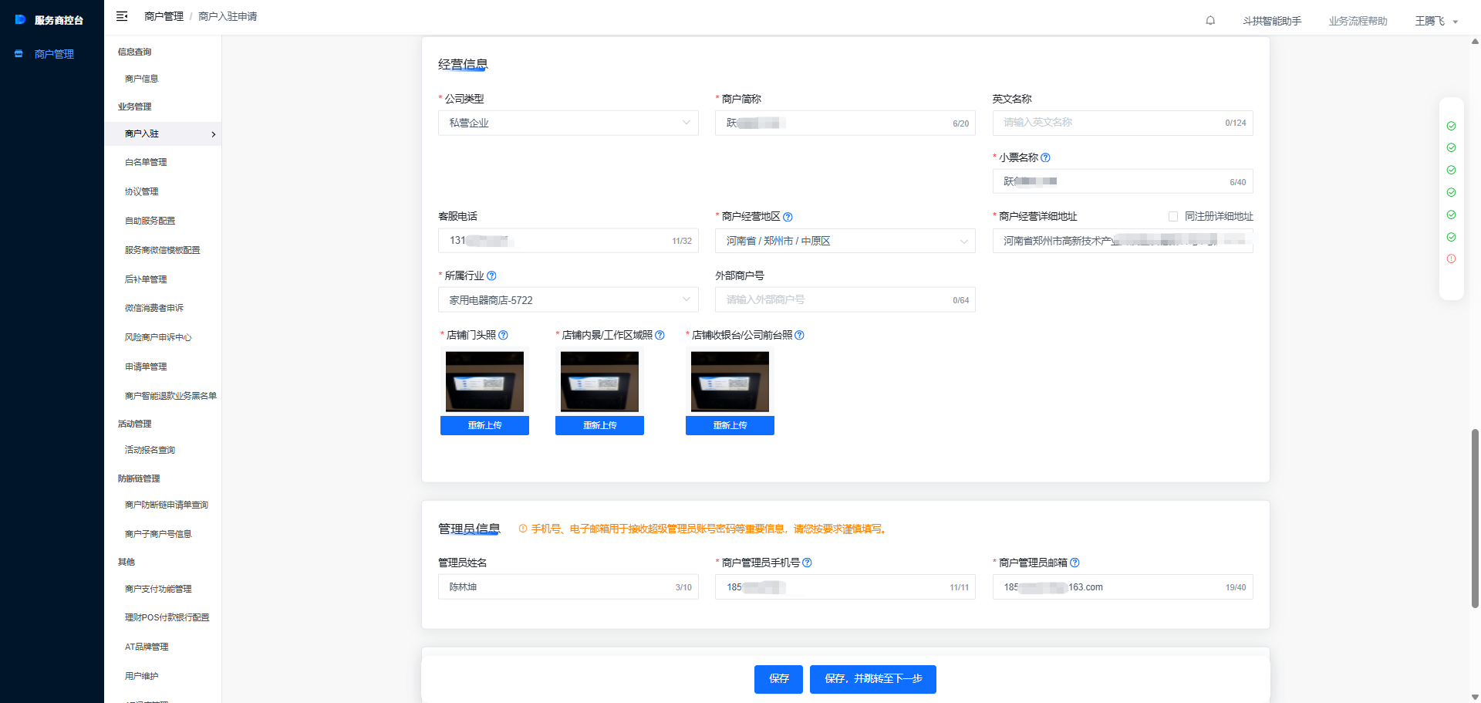The width and height of the screenshot is (1481, 703).
Task: Focus the 商户简称 input field
Action: tap(845, 123)
